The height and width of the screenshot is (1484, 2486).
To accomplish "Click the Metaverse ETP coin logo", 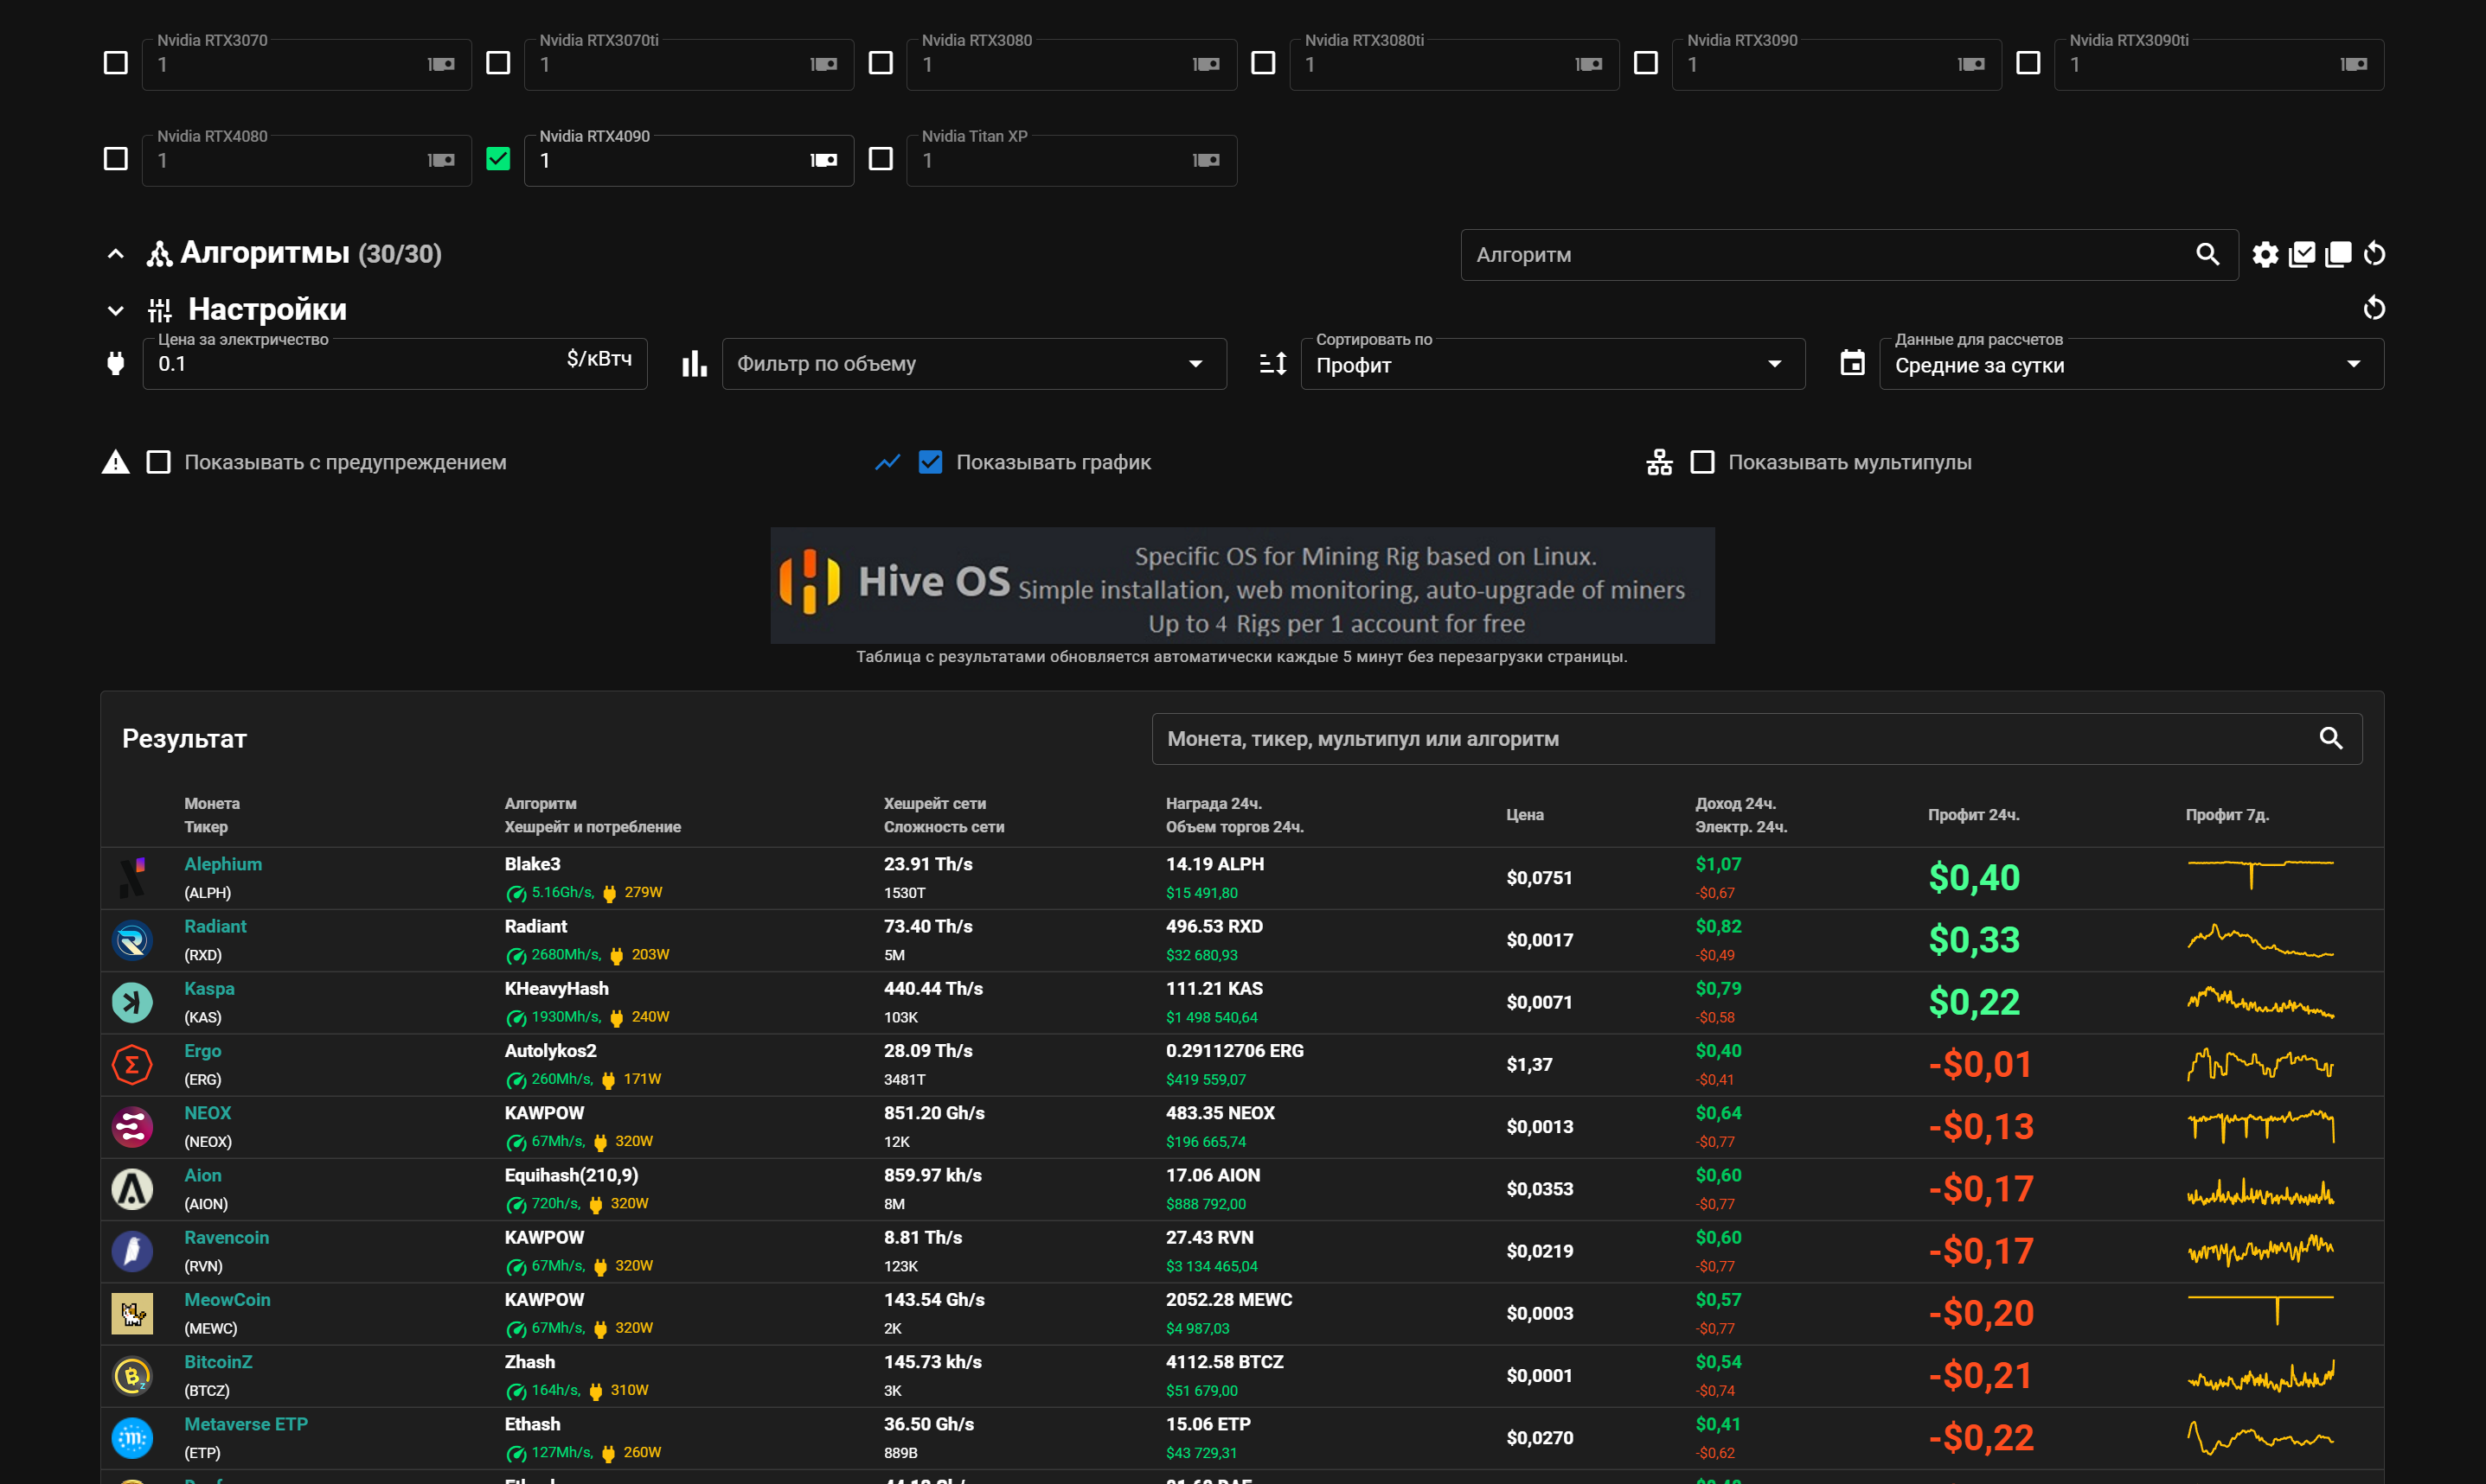I will coord(132,1438).
